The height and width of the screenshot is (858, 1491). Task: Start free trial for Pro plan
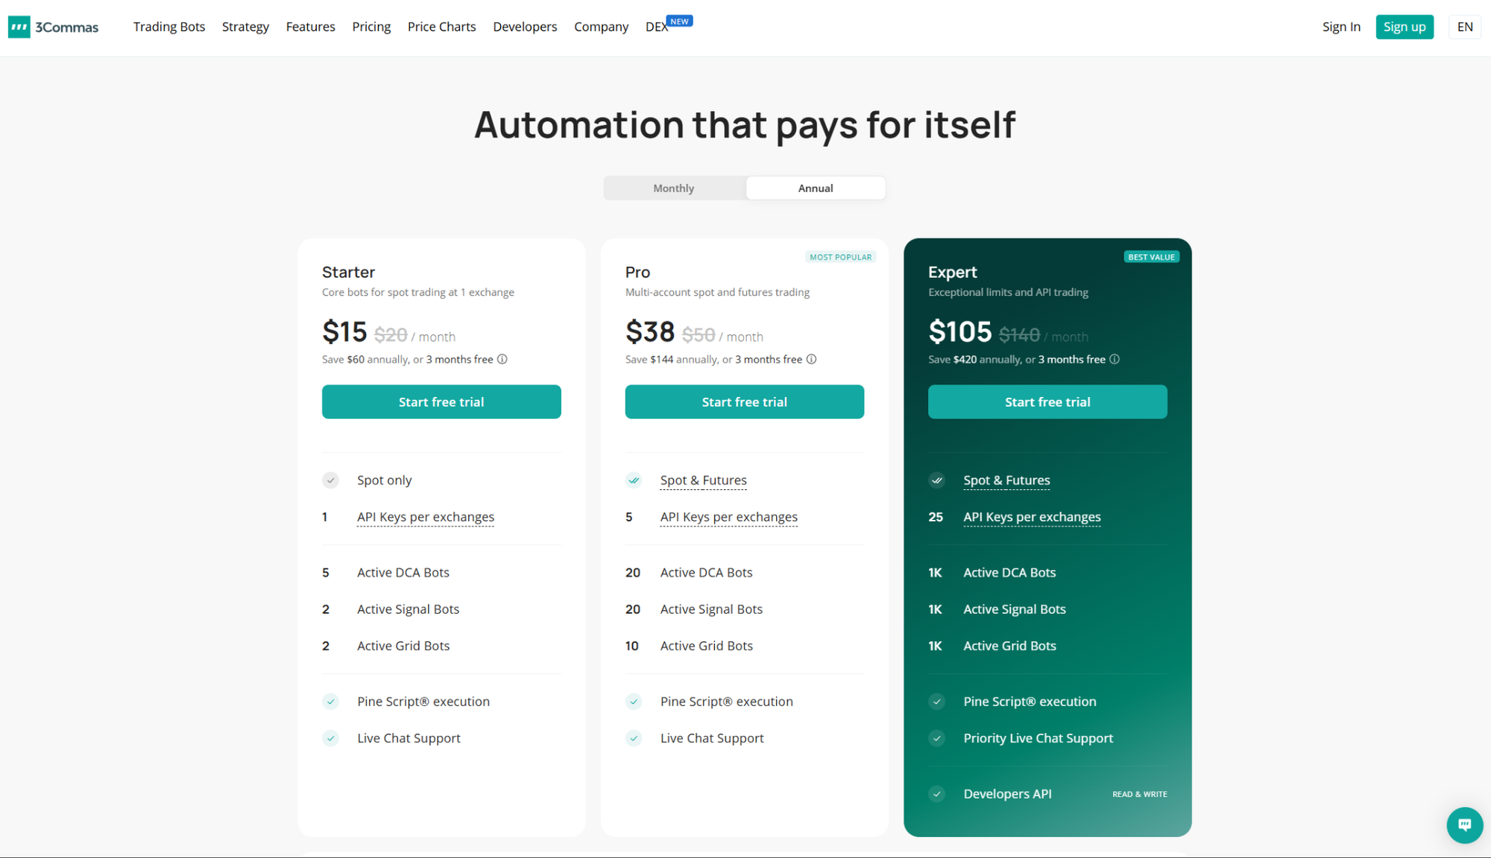(745, 402)
